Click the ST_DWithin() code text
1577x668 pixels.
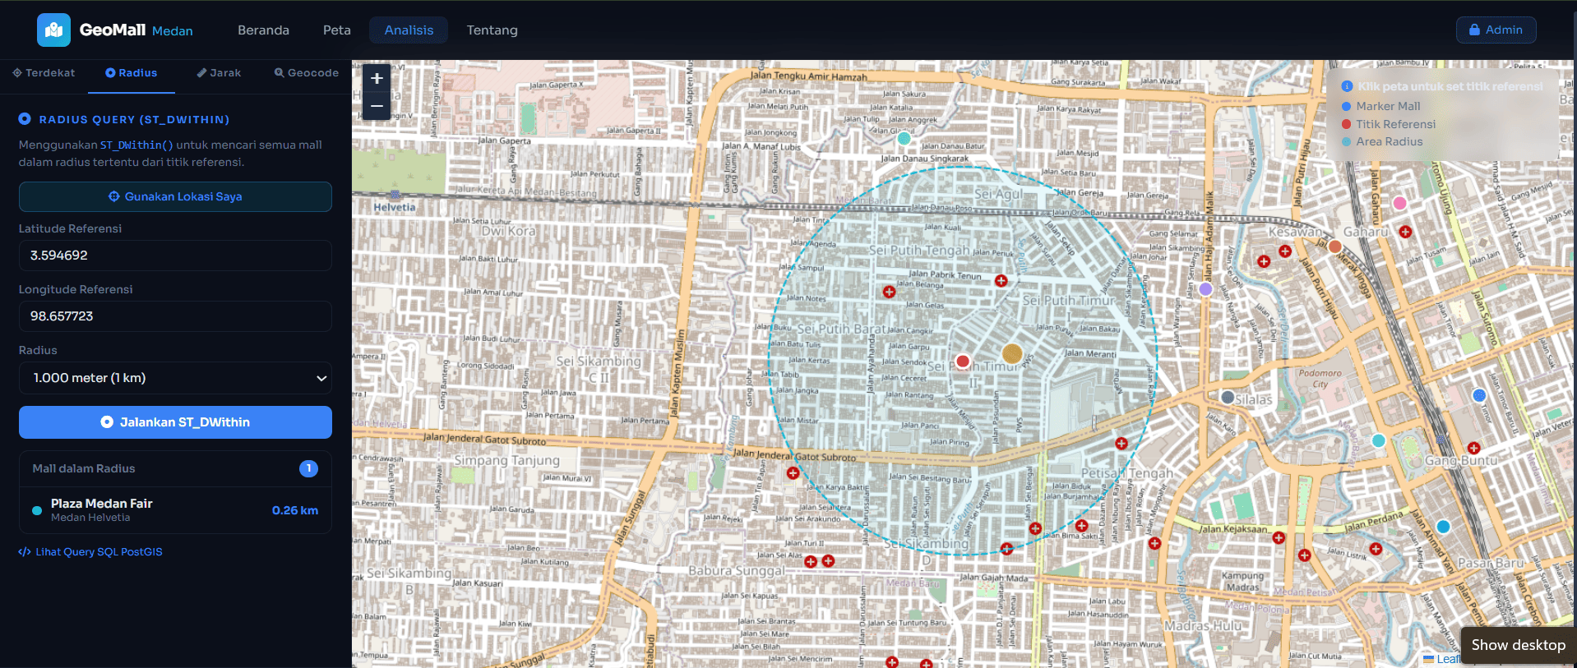[136, 145]
